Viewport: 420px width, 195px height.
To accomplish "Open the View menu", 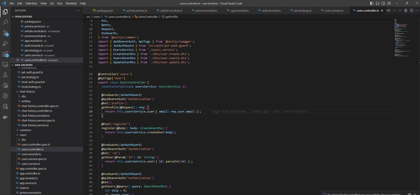I will [x=43, y=3].
